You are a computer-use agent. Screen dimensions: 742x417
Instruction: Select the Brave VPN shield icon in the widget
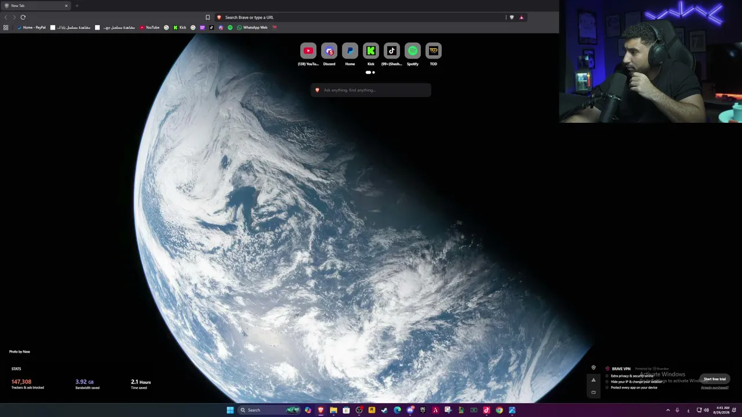(593, 368)
